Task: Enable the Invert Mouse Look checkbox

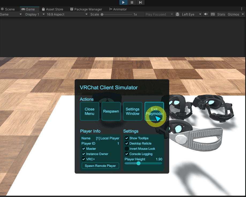Action: tap(127, 149)
